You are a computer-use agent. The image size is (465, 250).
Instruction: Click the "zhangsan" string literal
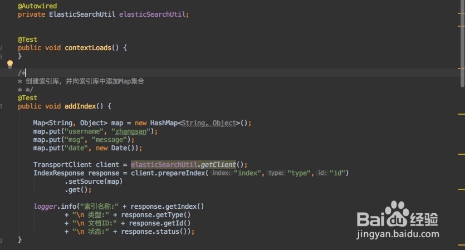131,131
